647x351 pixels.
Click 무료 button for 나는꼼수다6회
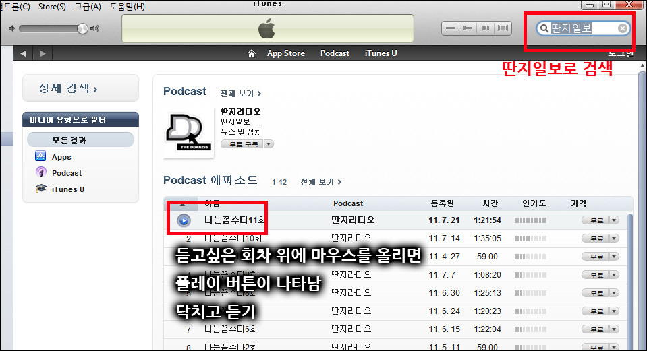(x=595, y=329)
